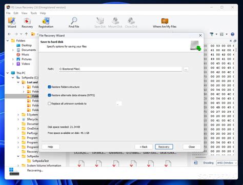Open the File menu
Image resolution: width=243 pixels, height=185 pixels.
click(x=8, y=13)
